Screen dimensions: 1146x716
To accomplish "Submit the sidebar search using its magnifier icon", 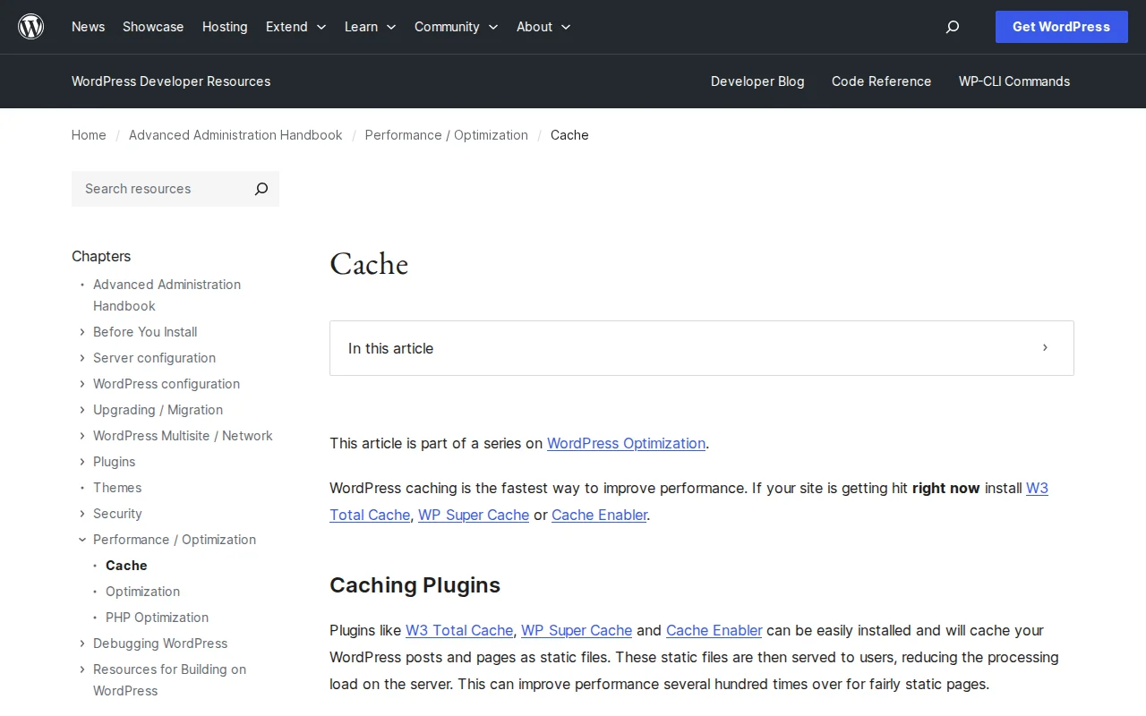I will tap(261, 189).
